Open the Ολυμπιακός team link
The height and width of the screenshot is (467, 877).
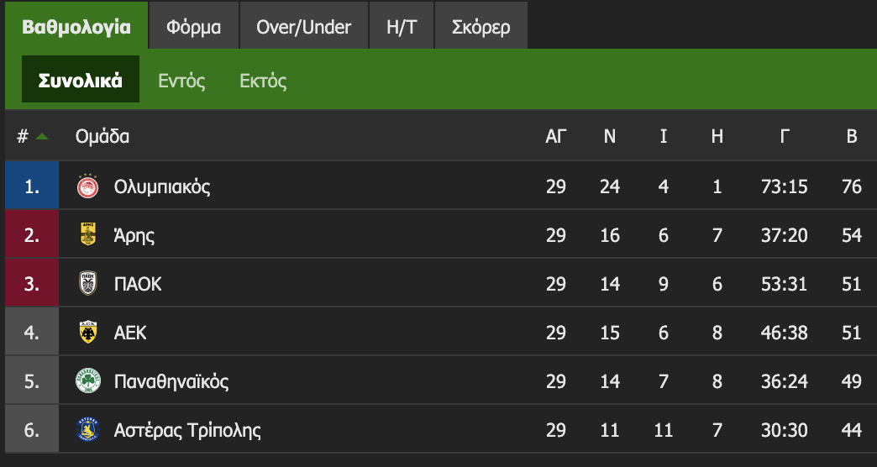(x=162, y=186)
